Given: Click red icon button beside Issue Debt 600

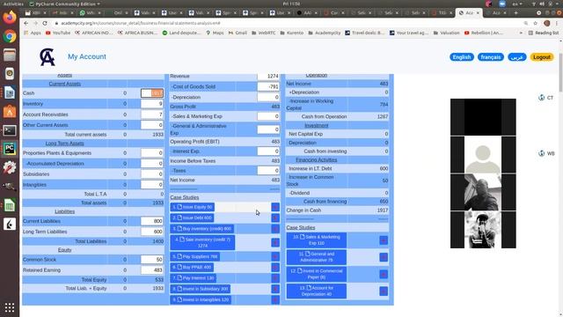Looking at the screenshot, I should click(275, 217).
